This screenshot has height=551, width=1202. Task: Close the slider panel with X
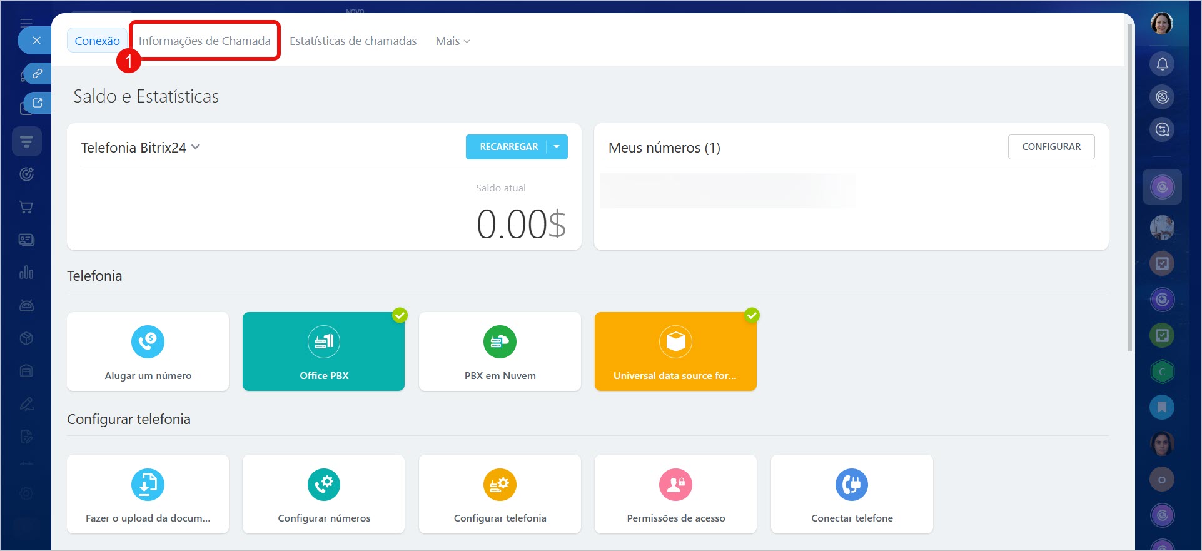pos(37,41)
